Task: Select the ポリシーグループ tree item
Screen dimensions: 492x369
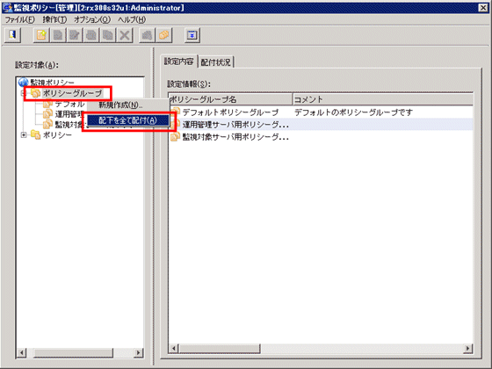Action: click(x=72, y=93)
